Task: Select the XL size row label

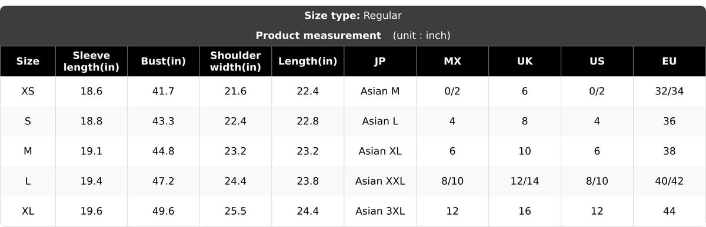Action: coord(28,211)
